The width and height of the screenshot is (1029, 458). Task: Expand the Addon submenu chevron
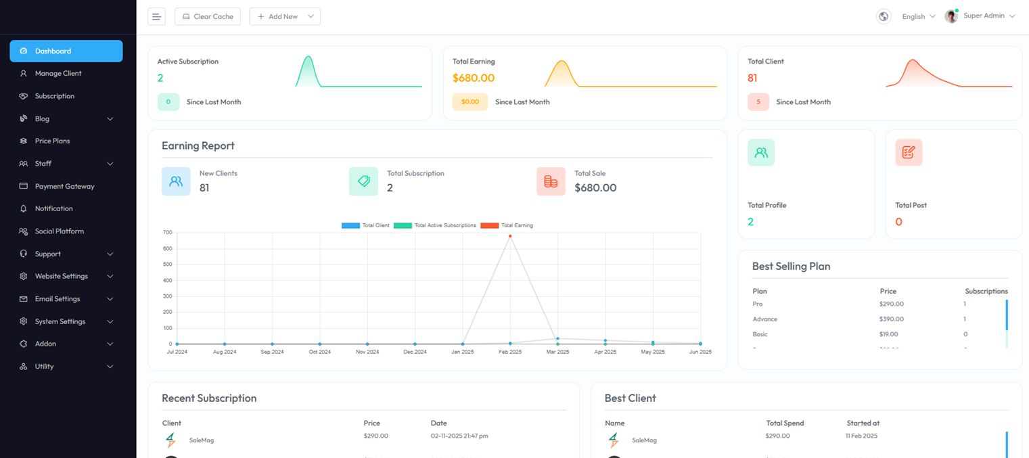[x=110, y=344]
